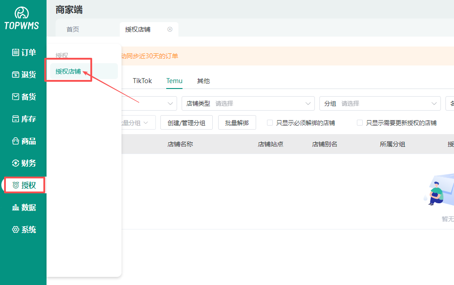This screenshot has width=454, height=285.
Task: Switch to the 其他 platform tab
Action: pos(203,81)
